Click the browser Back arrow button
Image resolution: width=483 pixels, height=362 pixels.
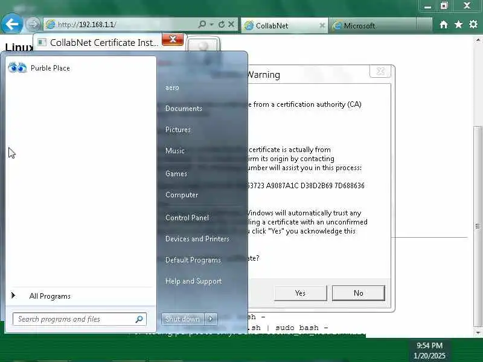(x=11, y=24)
